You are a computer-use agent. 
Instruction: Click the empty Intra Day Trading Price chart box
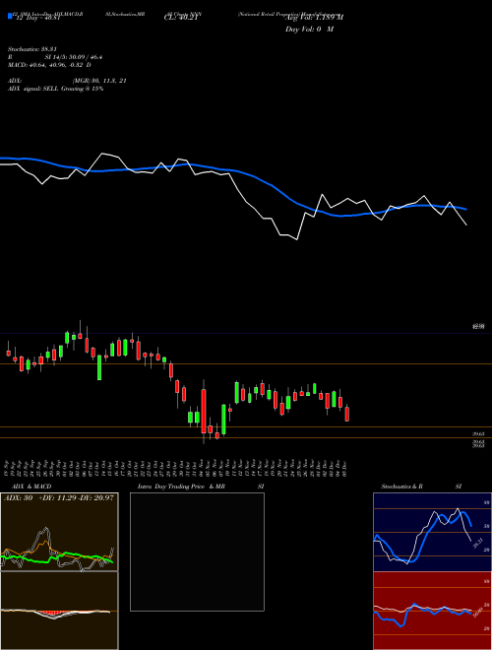[197, 552]
